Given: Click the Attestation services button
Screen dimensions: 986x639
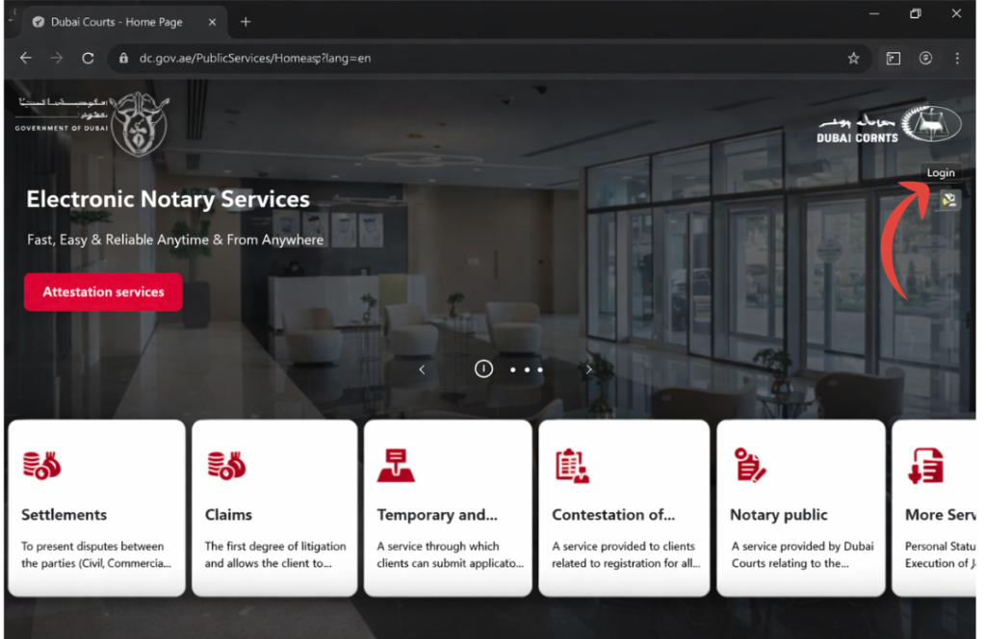Looking at the screenshot, I should coord(103,292).
